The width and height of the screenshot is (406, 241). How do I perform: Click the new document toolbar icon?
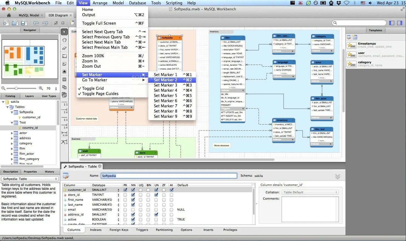(x=6, y=23)
